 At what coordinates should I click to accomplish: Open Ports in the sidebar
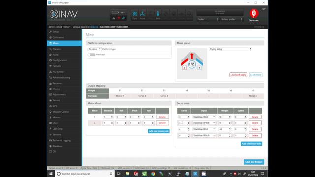[x=64, y=55]
